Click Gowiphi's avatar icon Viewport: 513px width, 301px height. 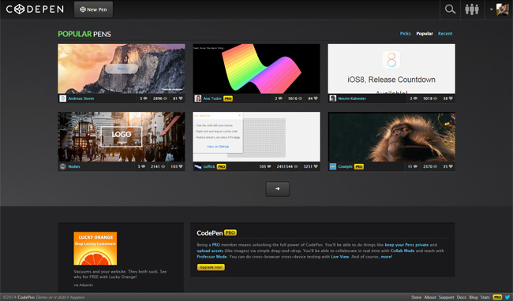point(333,166)
